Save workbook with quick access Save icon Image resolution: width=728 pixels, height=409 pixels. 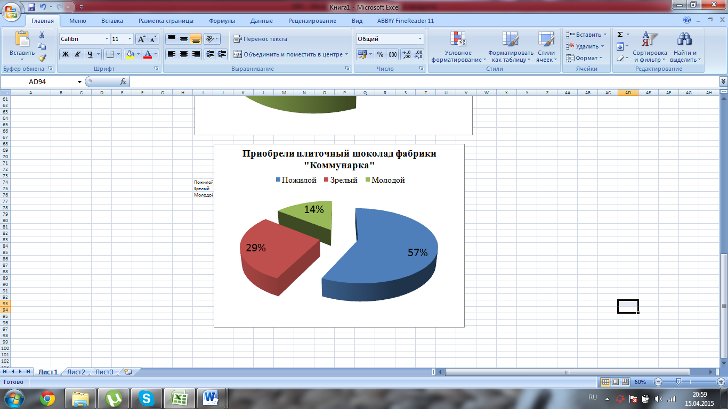coord(31,7)
